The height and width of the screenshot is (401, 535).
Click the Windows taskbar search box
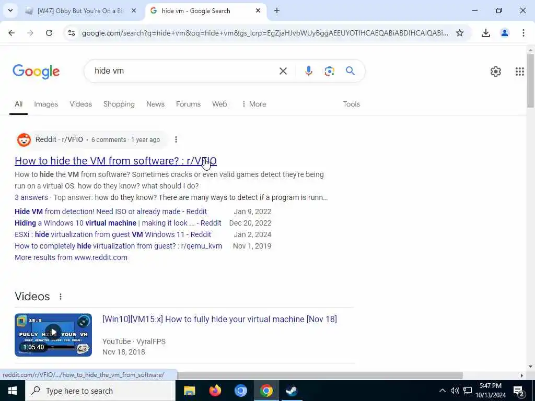tap(100, 391)
